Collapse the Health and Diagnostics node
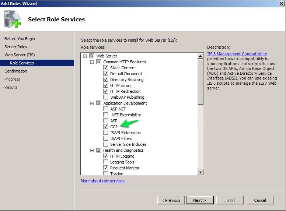This screenshot has height=211, width=286. [x=92, y=150]
